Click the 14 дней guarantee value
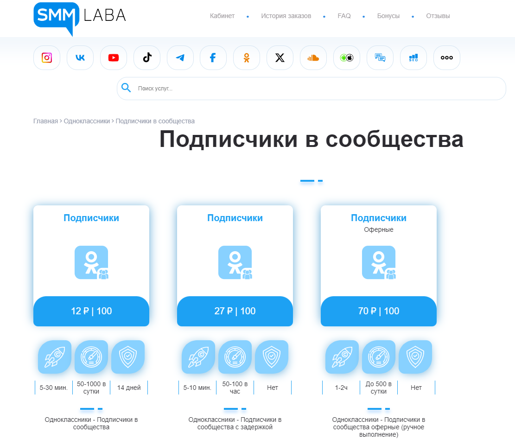Image resolution: width=515 pixels, height=439 pixels. 129,388
